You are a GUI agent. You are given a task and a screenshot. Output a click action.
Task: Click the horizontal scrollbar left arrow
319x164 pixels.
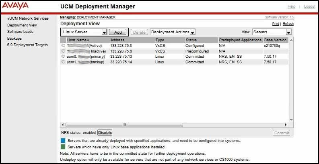tap(63, 125)
